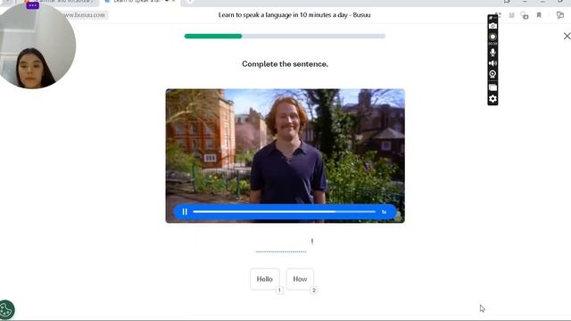Toggle system sound speaker icon in the recorder toolbar
571x321 pixels.
pos(492,63)
